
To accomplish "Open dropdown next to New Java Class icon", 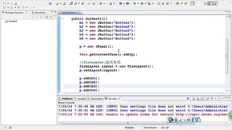I will click(x=171, y=3).
